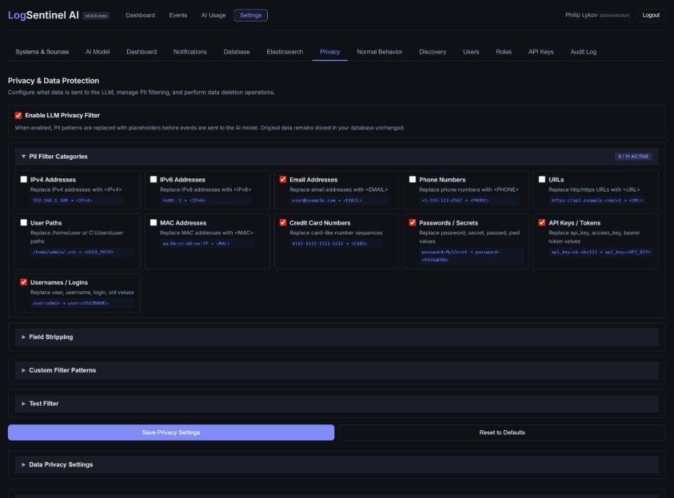Click the 5 / 11 ACTIVE badge
The width and height of the screenshot is (674, 498).
click(633, 157)
